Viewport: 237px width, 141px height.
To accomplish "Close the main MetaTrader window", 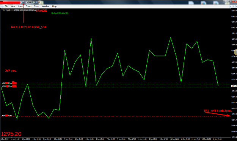I will (234, 2).
